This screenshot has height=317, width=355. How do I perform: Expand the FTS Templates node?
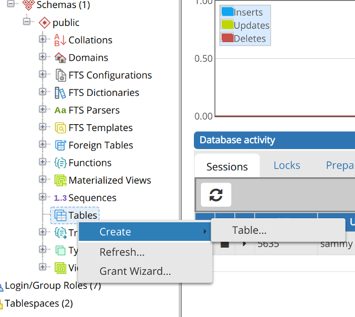43,127
